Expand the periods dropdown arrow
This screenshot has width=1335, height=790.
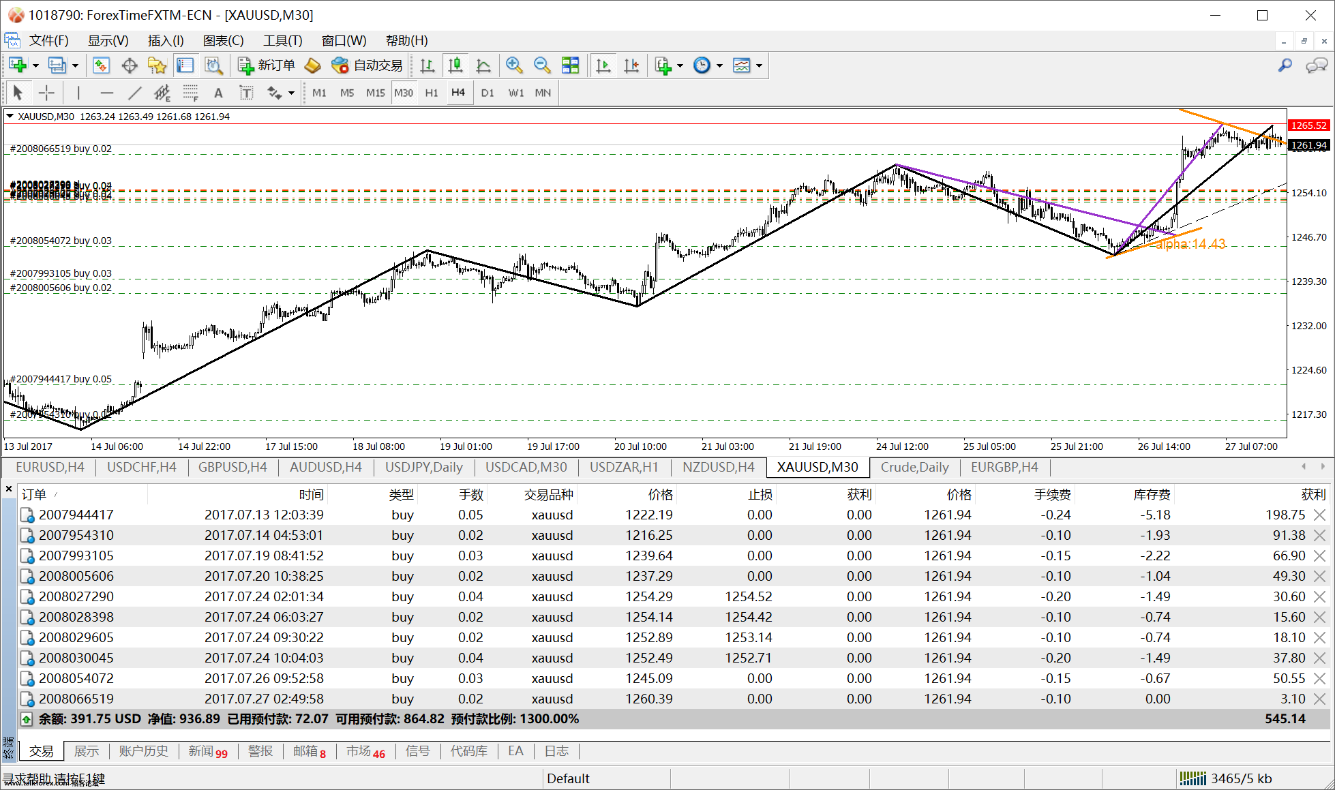click(719, 66)
